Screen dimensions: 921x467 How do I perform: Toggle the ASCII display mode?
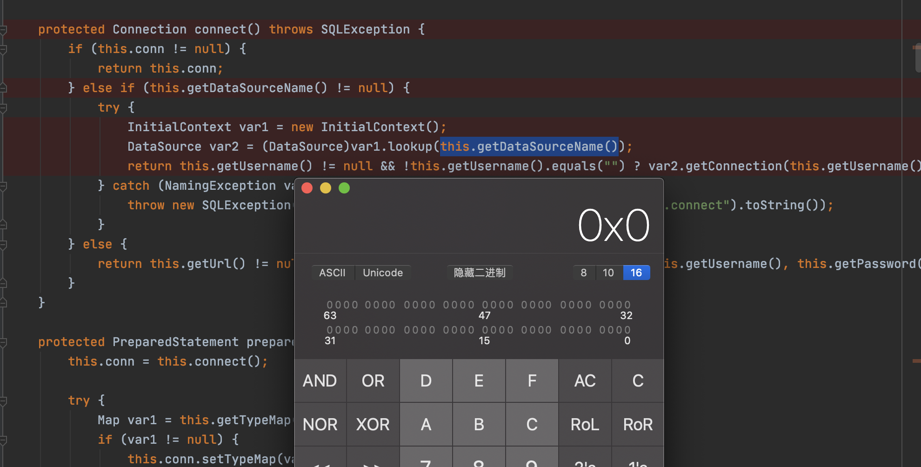click(332, 273)
